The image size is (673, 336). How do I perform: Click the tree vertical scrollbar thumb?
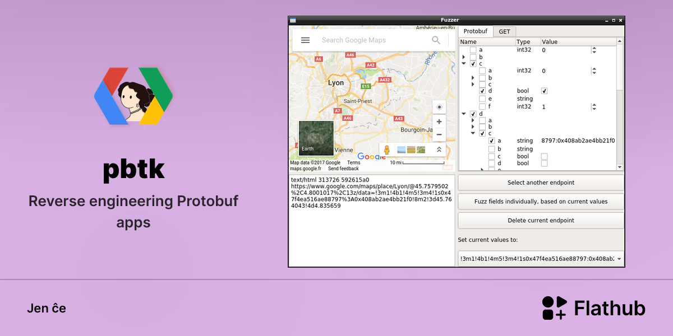tap(620, 67)
